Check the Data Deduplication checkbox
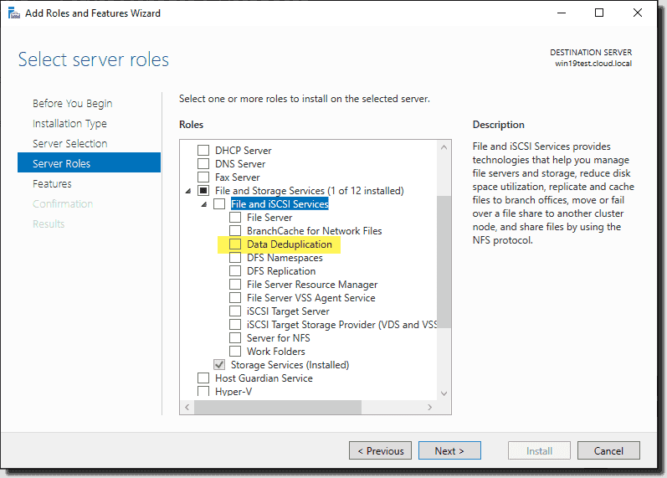667x478 pixels. click(x=235, y=244)
